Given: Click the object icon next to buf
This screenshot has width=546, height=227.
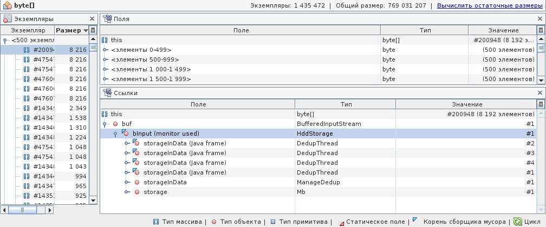Looking at the screenshot, I should pyautogui.click(x=115, y=124).
